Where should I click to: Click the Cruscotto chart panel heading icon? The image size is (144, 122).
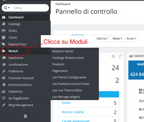[x=131, y=56]
